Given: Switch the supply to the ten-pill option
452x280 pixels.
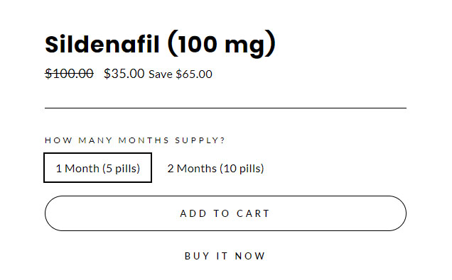Looking at the screenshot, I should [x=215, y=169].
